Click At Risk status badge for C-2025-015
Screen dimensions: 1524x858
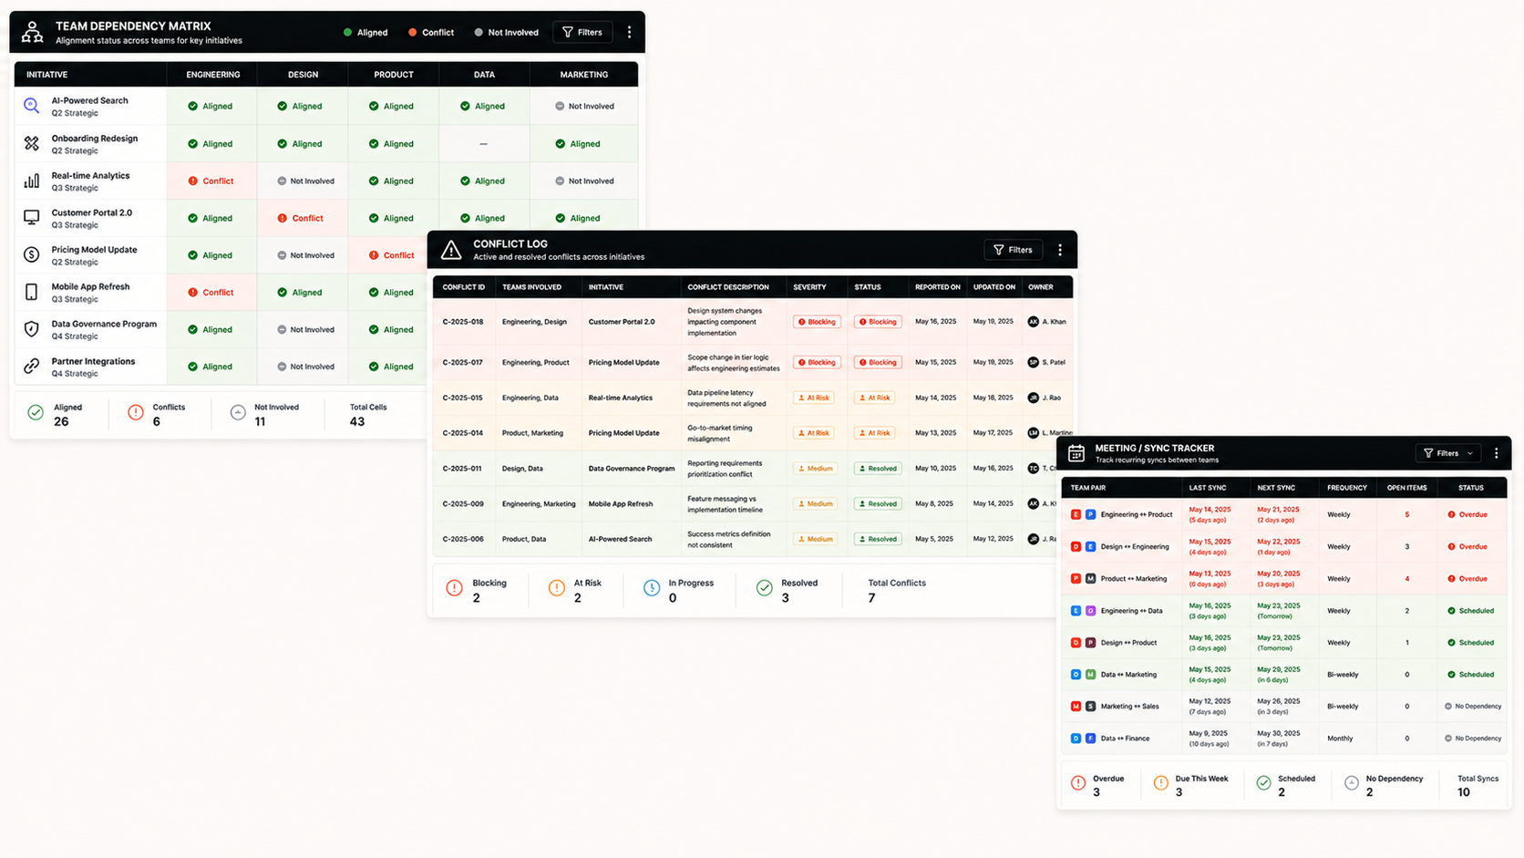[874, 398]
